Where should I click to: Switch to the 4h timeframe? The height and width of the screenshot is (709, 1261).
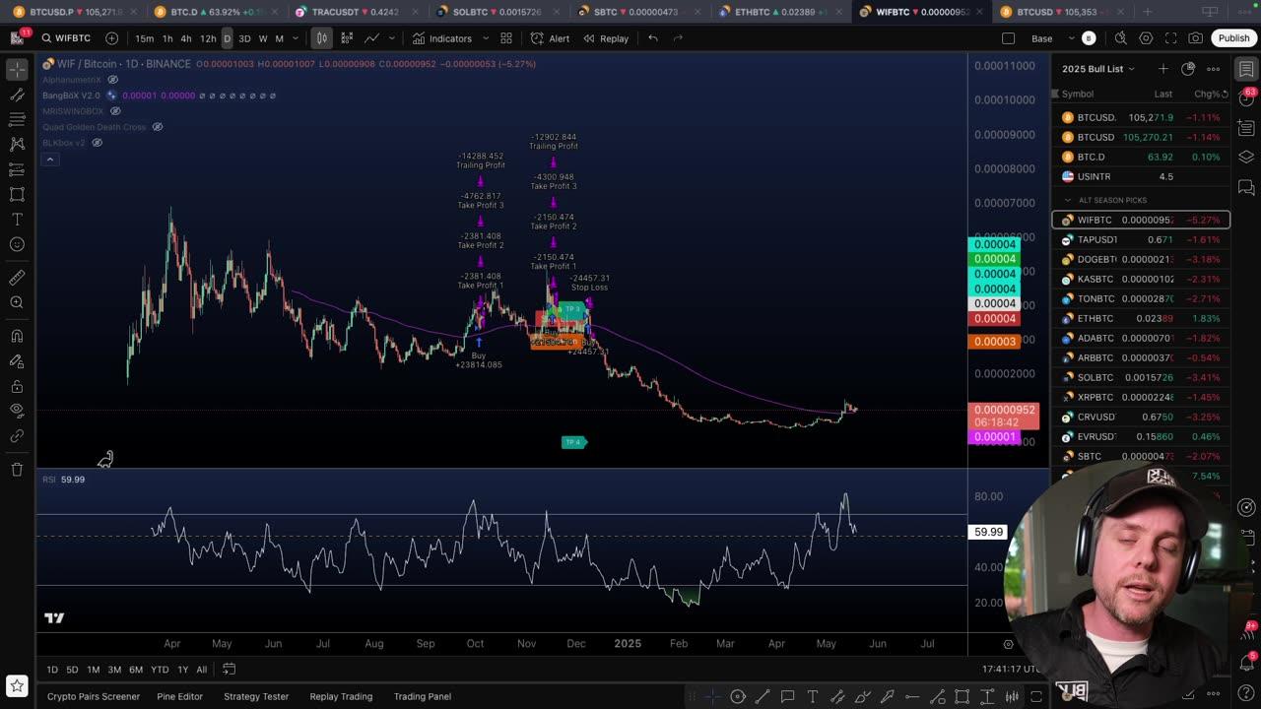(x=185, y=38)
